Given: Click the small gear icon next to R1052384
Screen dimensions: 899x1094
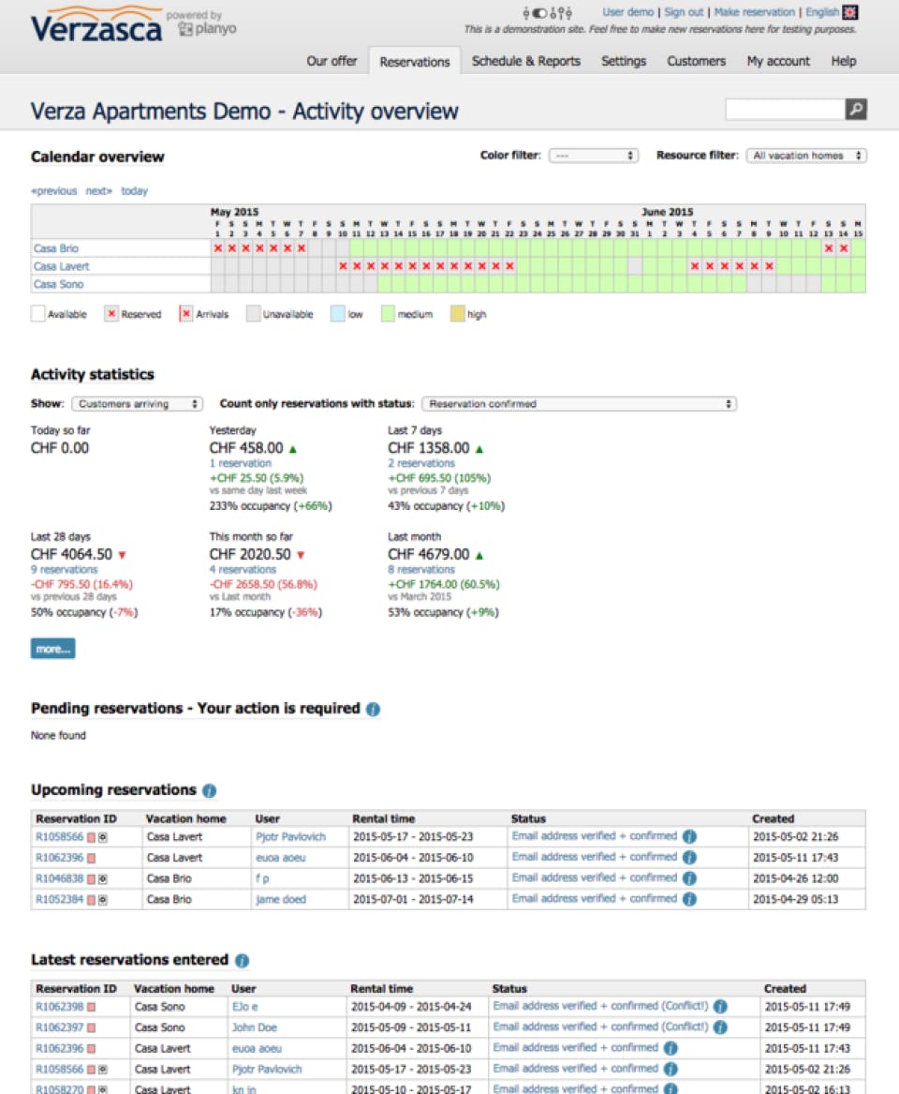Looking at the screenshot, I should [x=103, y=900].
